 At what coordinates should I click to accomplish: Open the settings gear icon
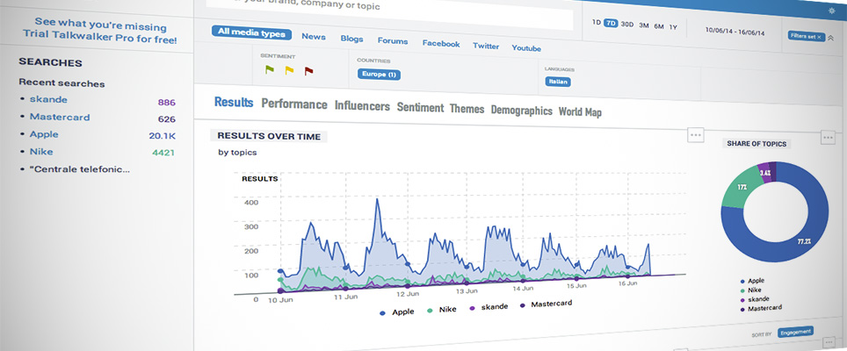pyautogui.click(x=831, y=11)
